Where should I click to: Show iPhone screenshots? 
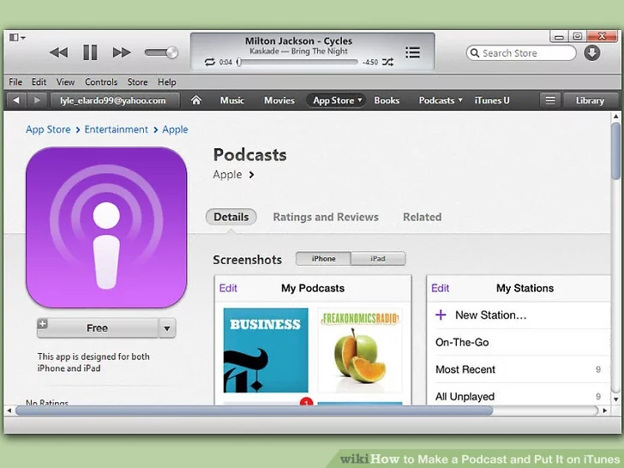point(323,259)
